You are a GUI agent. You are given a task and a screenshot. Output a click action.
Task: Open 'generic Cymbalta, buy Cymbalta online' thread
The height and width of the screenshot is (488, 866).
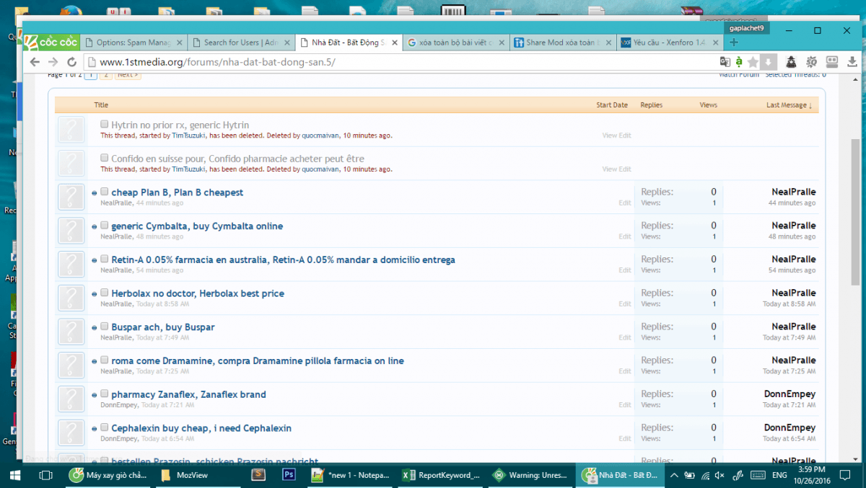point(197,226)
